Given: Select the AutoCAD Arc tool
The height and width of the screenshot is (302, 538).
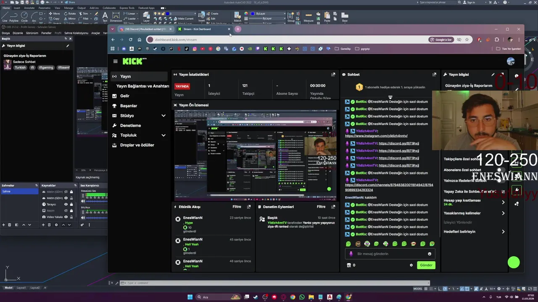Looking at the screenshot, I should click(x=34, y=17).
